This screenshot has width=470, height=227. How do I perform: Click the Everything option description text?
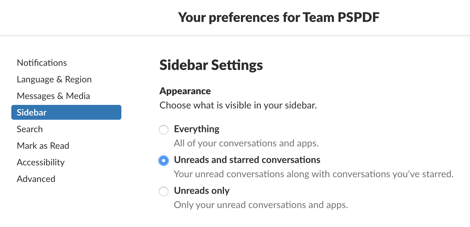pyautogui.click(x=246, y=143)
